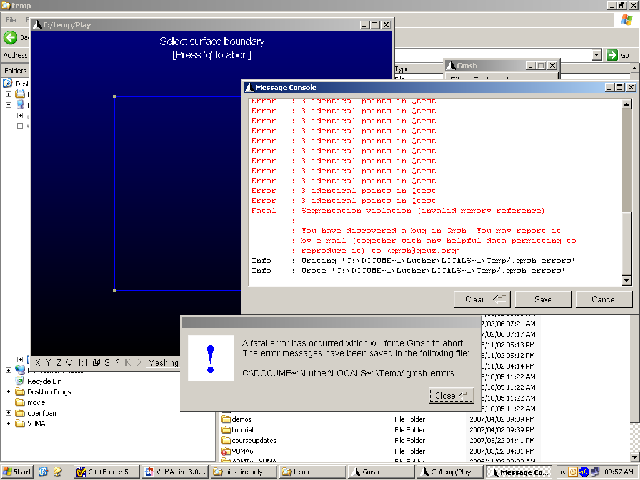Set X-axis view in Gmsh status bar
Viewport: 640px width, 480px height.
point(37,362)
